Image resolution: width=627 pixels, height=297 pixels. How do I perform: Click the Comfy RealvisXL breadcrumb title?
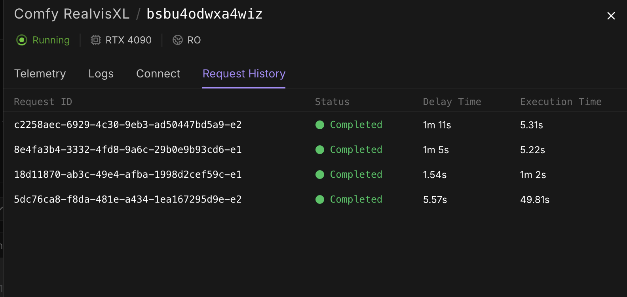click(72, 14)
